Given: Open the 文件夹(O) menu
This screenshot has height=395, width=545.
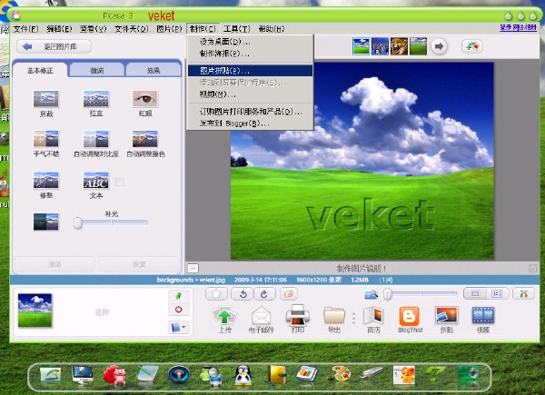Looking at the screenshot, I should click(132, 29).
